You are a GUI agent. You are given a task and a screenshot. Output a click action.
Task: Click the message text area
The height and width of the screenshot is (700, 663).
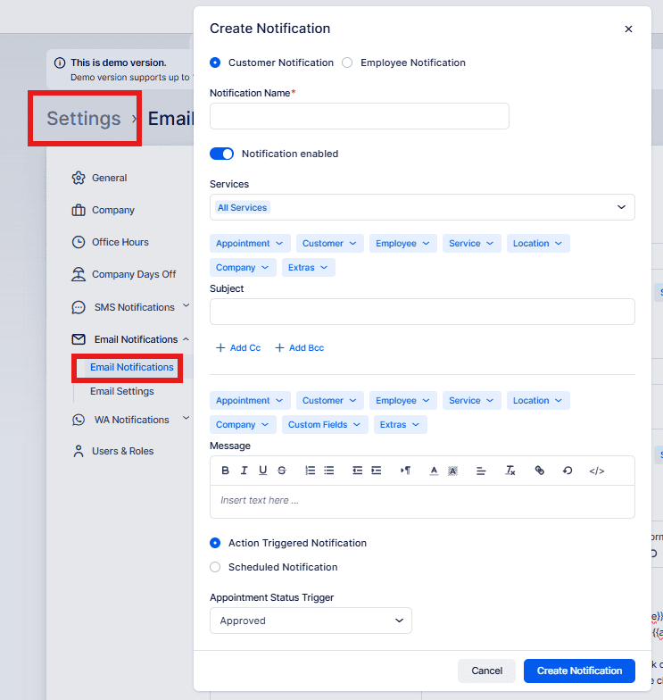[x=422, y=502]
